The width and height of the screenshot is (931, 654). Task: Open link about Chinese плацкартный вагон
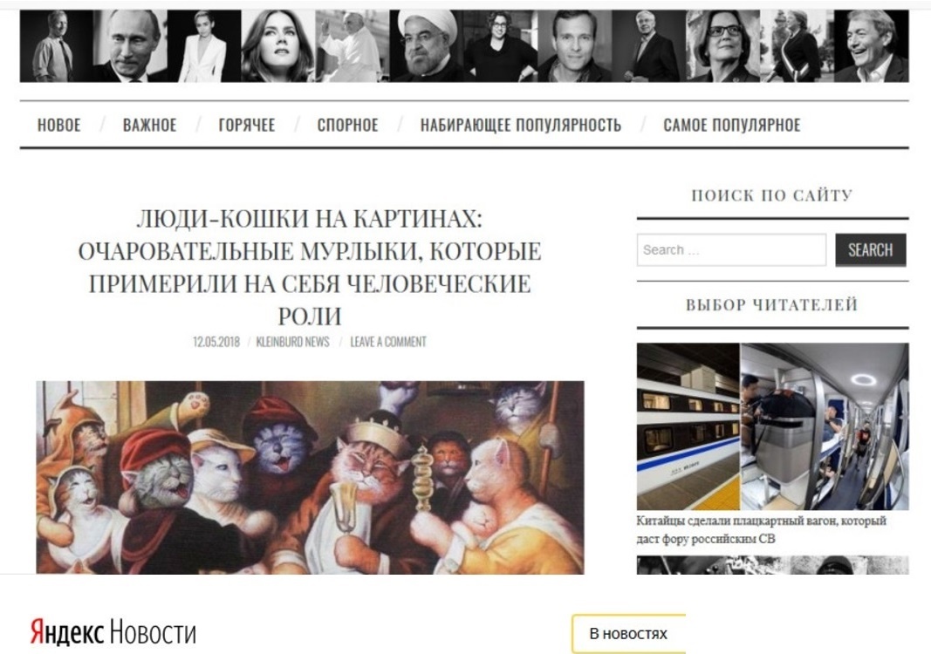coord(761,529)
